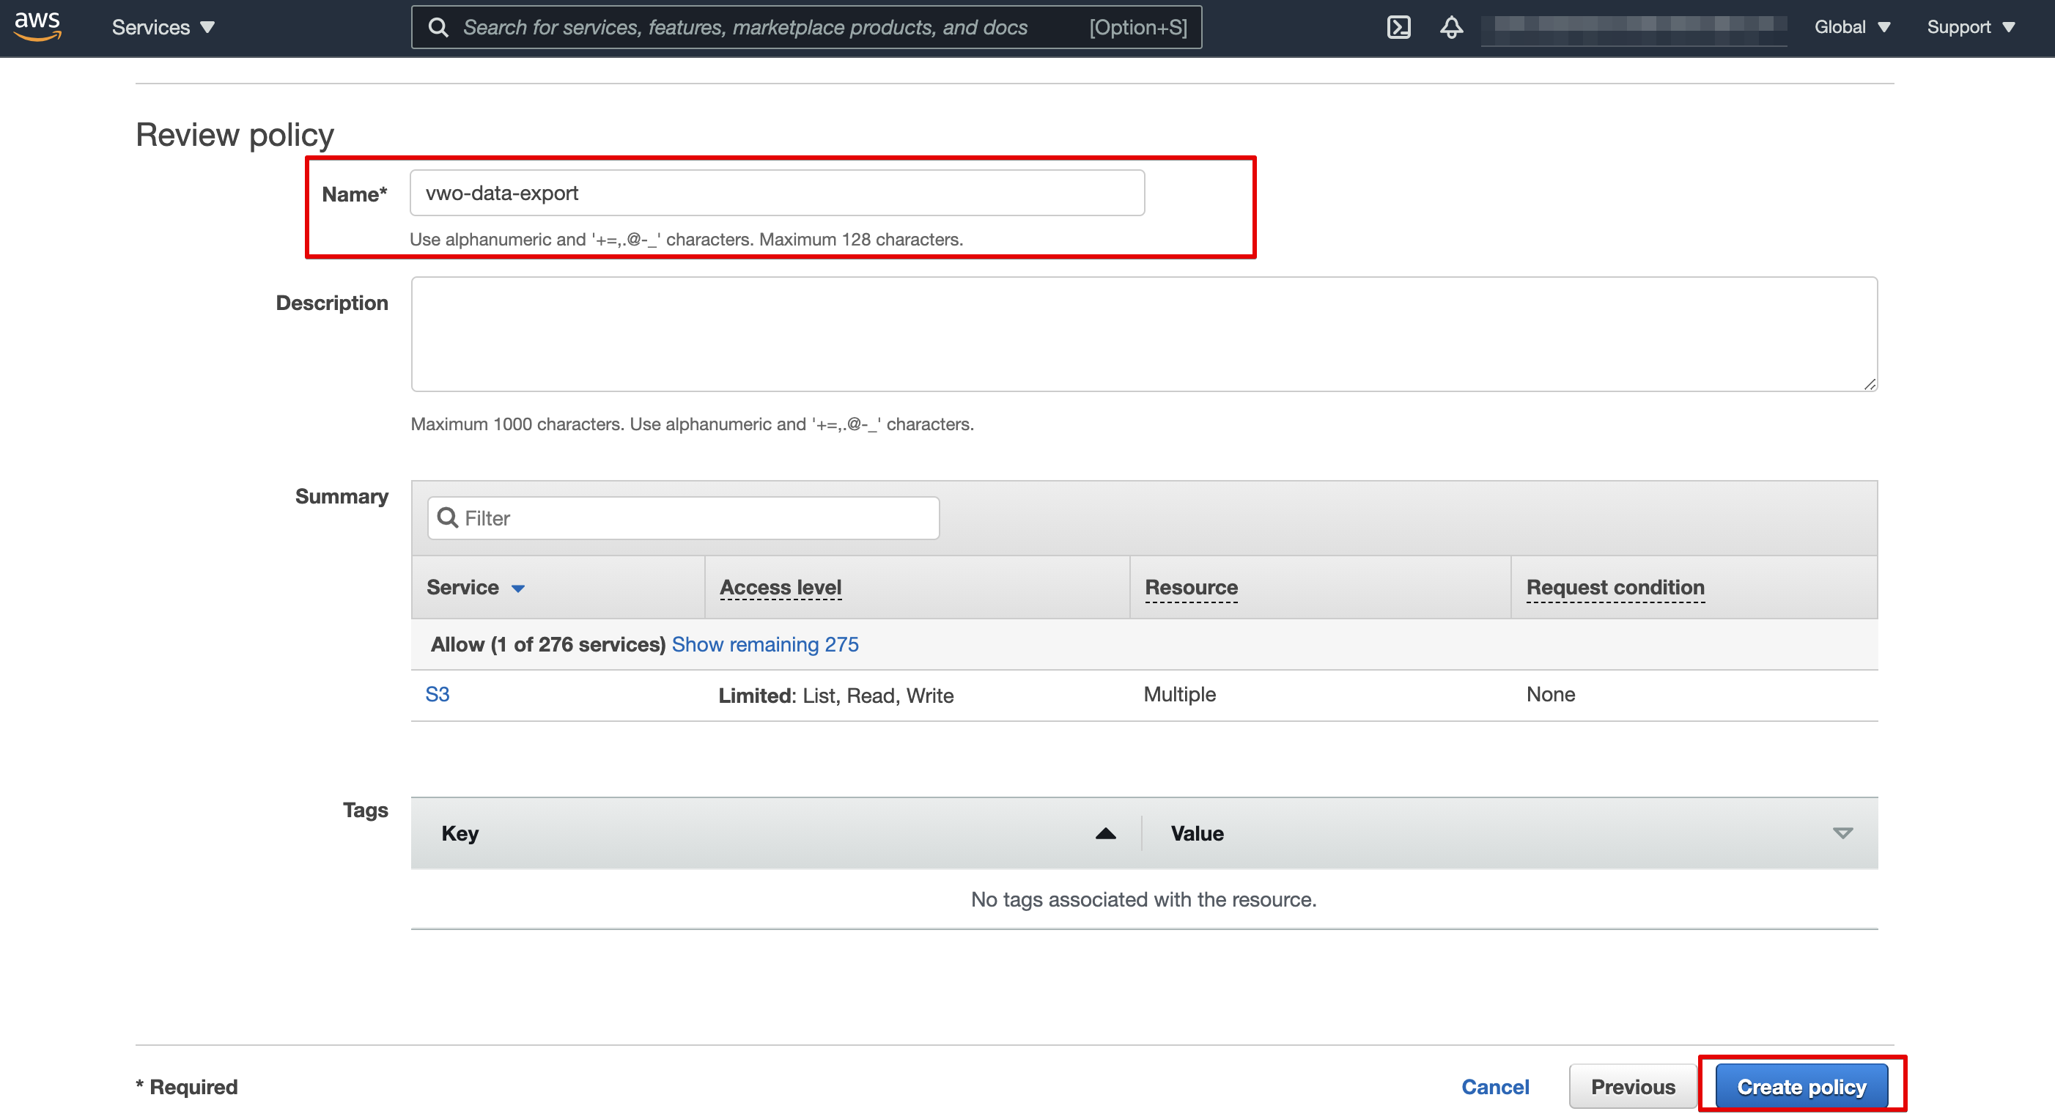Click the search magnifier icon in top bar
The image size is (2055, 1114).
click(x=438, y=27)
